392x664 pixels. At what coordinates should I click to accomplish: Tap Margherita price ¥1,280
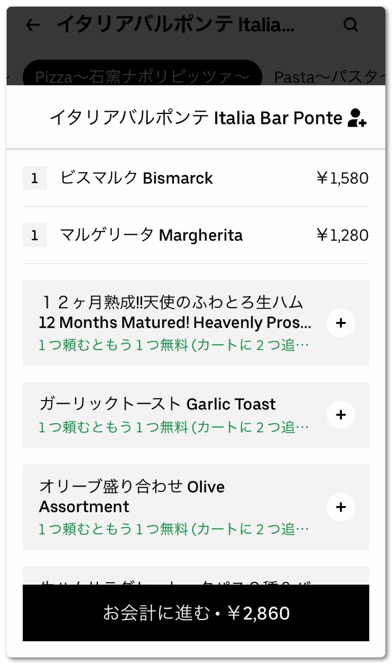pyautogui.click(x=342, y=235)
